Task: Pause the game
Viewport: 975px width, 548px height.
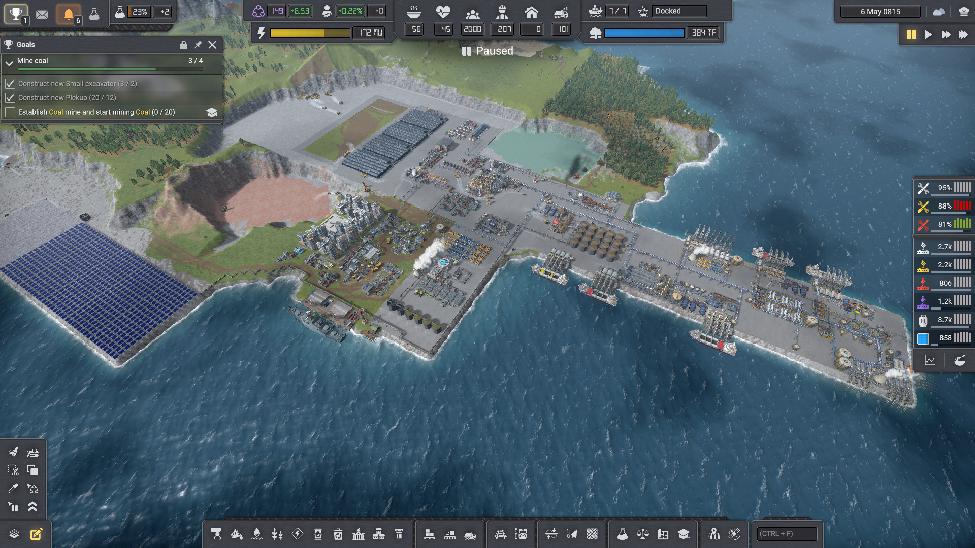Action: point(912,35)
